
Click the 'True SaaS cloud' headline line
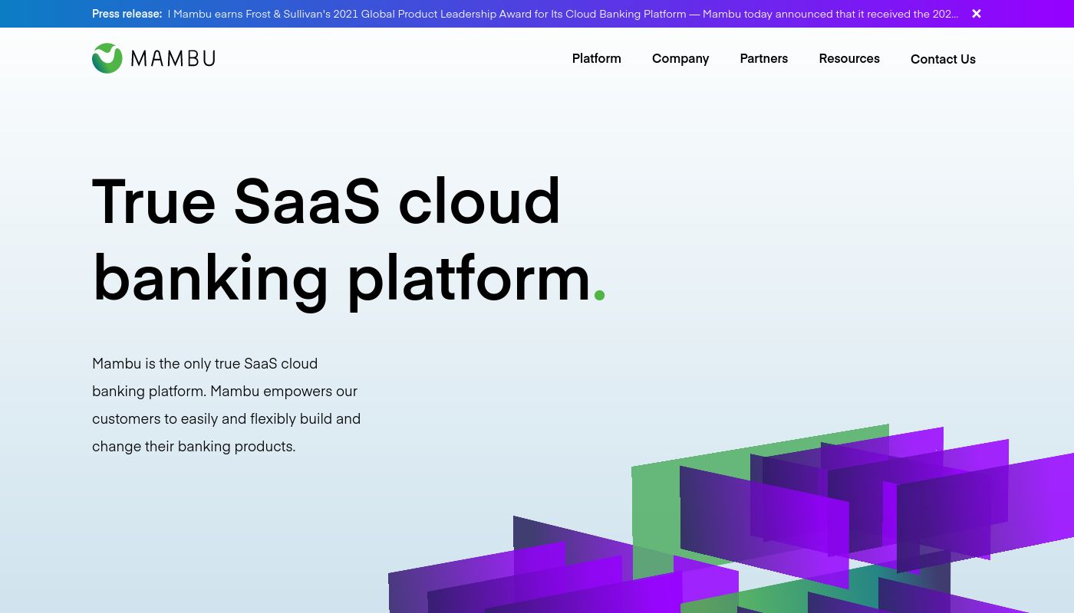(x=326, y=202)
